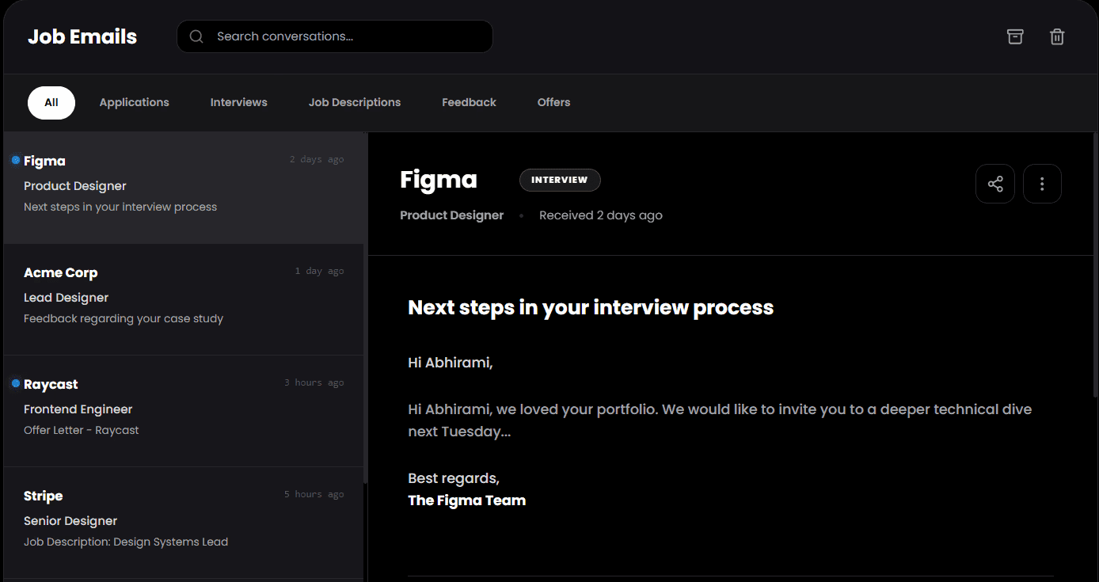The image size is (1099, 582).
Task: Click the email list scrollbar
Action: (365, 309)
